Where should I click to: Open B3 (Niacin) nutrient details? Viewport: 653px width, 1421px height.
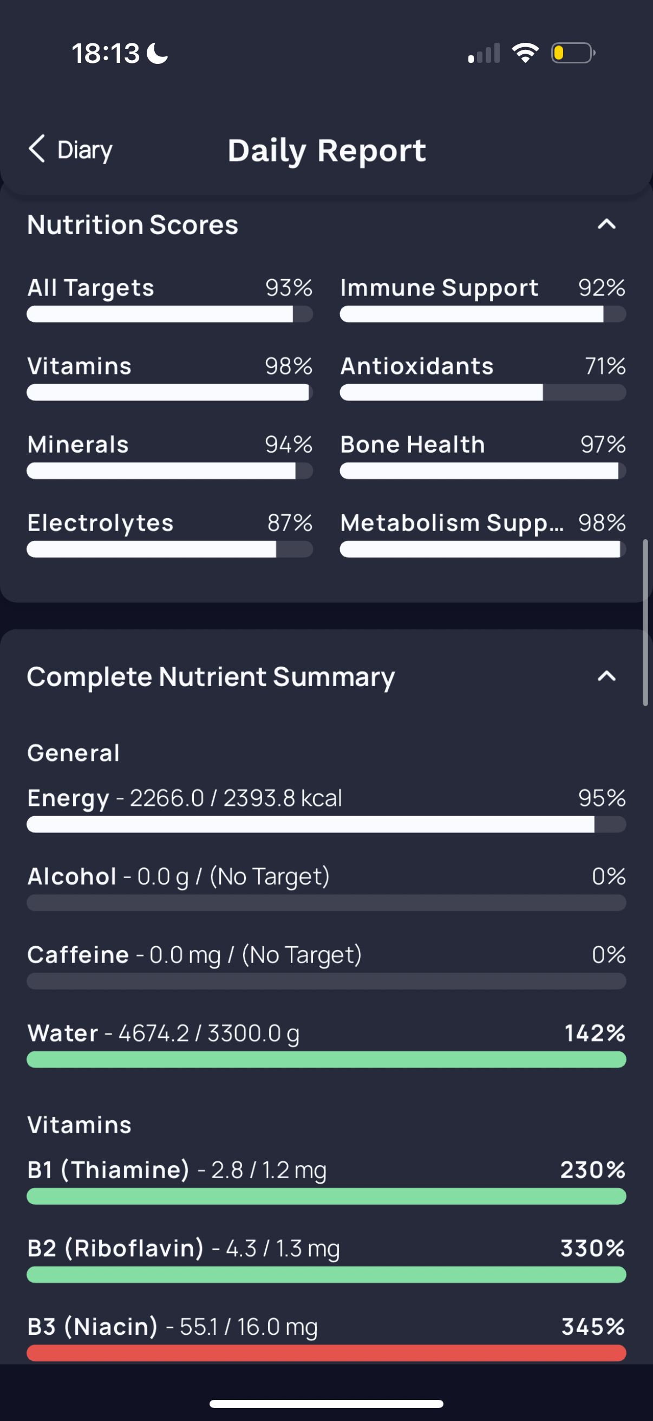click(326, 1337)
